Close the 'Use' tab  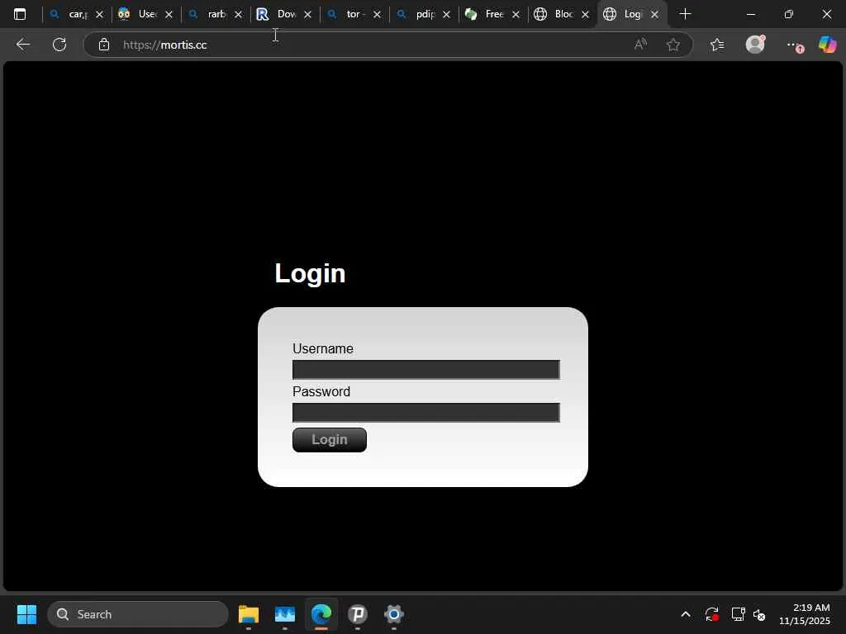pos(169,15)
